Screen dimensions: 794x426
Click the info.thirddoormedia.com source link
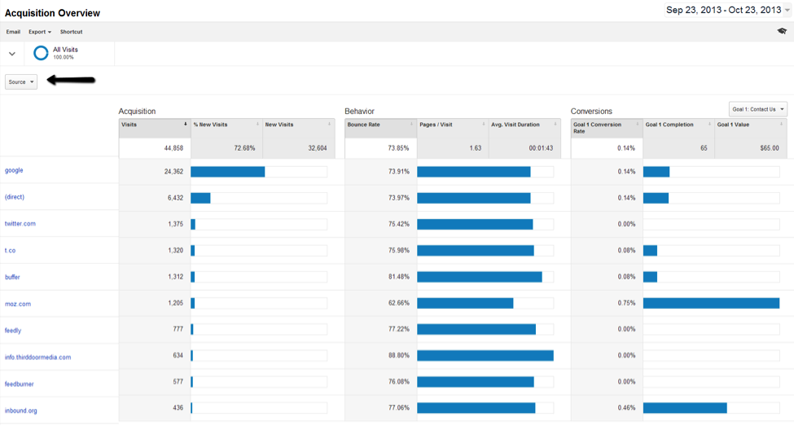tap(37, 357)
